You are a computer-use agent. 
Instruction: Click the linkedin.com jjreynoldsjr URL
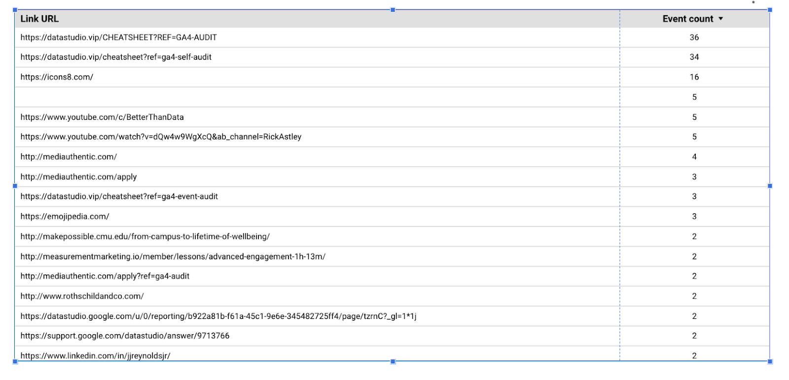pos(95,356)
